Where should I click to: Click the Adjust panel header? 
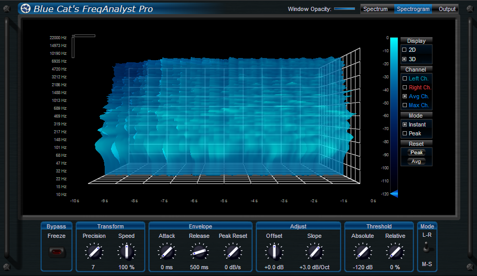coord(298,226)
